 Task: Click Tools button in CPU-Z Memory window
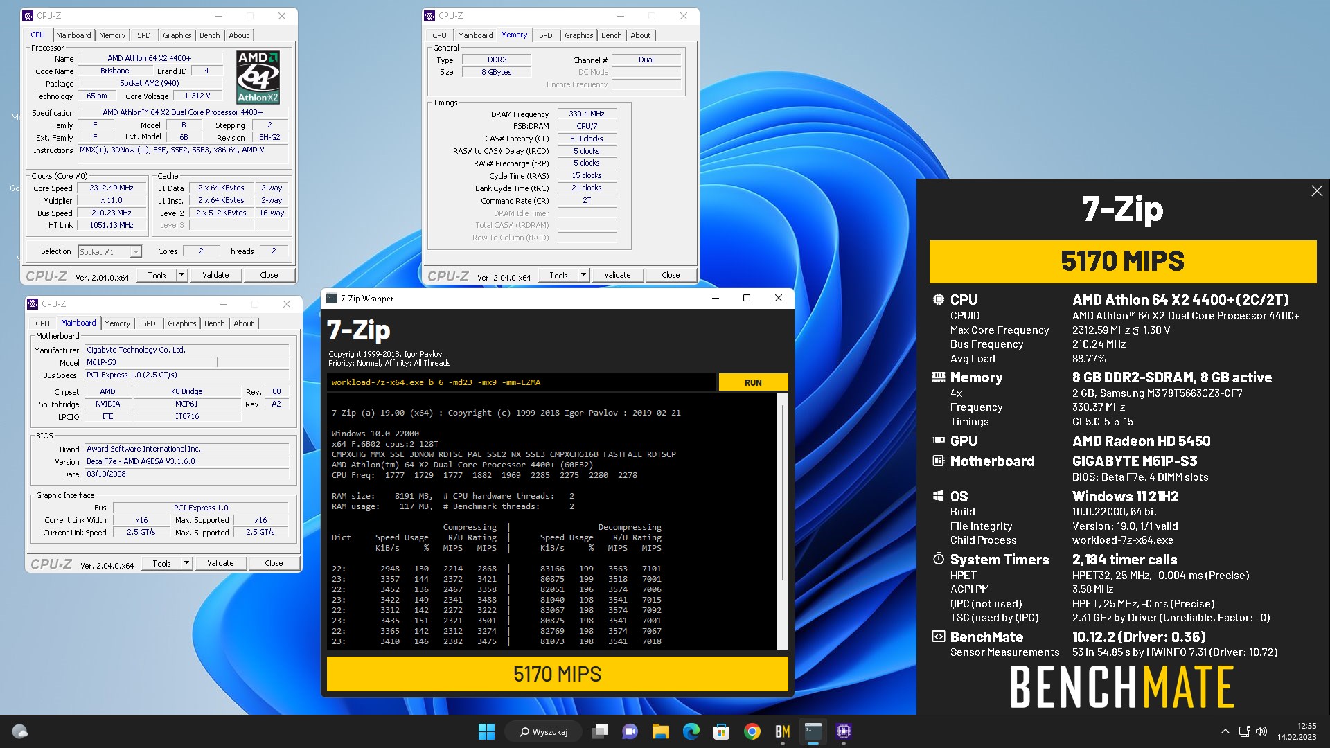click(558, 275)
